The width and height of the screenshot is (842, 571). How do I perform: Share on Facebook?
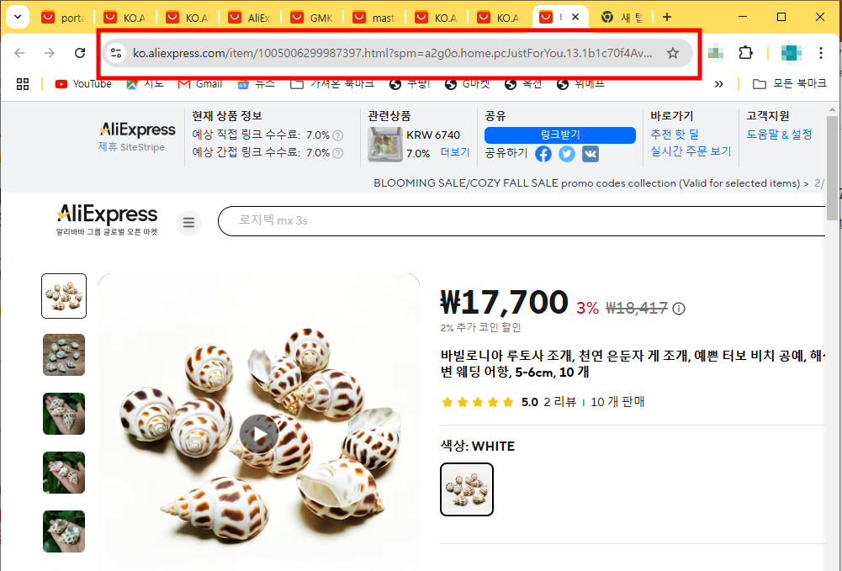(x=543, y=154)
